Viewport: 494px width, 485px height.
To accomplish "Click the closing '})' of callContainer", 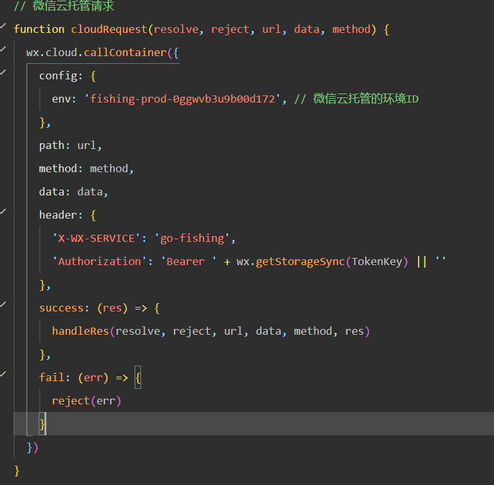I will point(32,448).
